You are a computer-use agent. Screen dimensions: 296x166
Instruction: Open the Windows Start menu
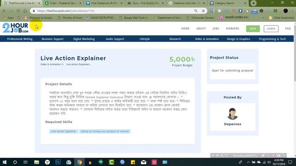pos(5,162)
